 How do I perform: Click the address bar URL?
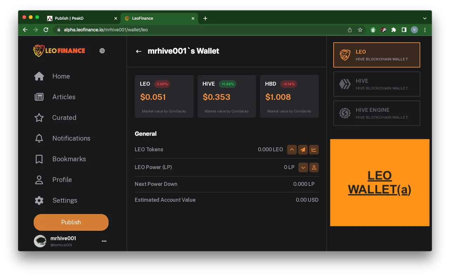[106, 30]
